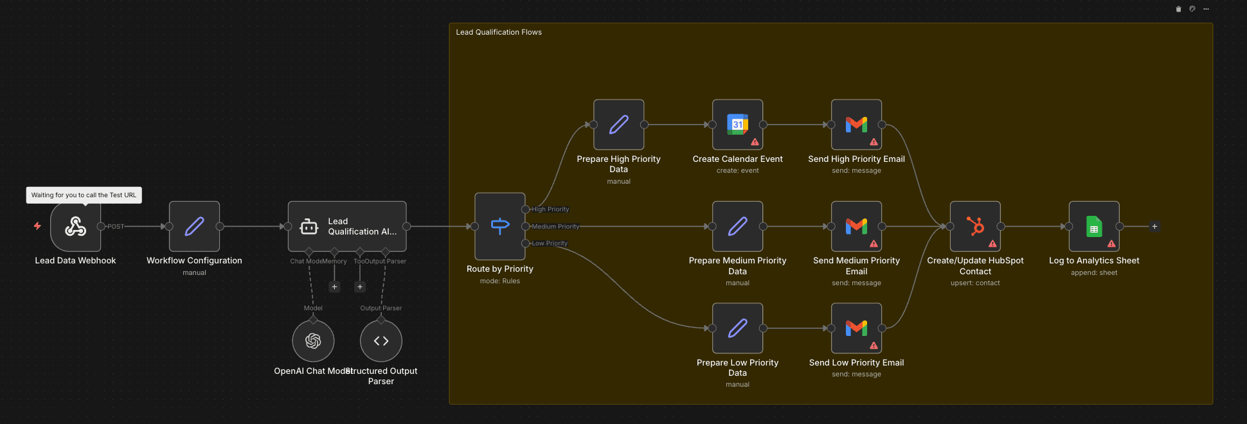Click warning icon on Send High Priority Email

(874, 142)
